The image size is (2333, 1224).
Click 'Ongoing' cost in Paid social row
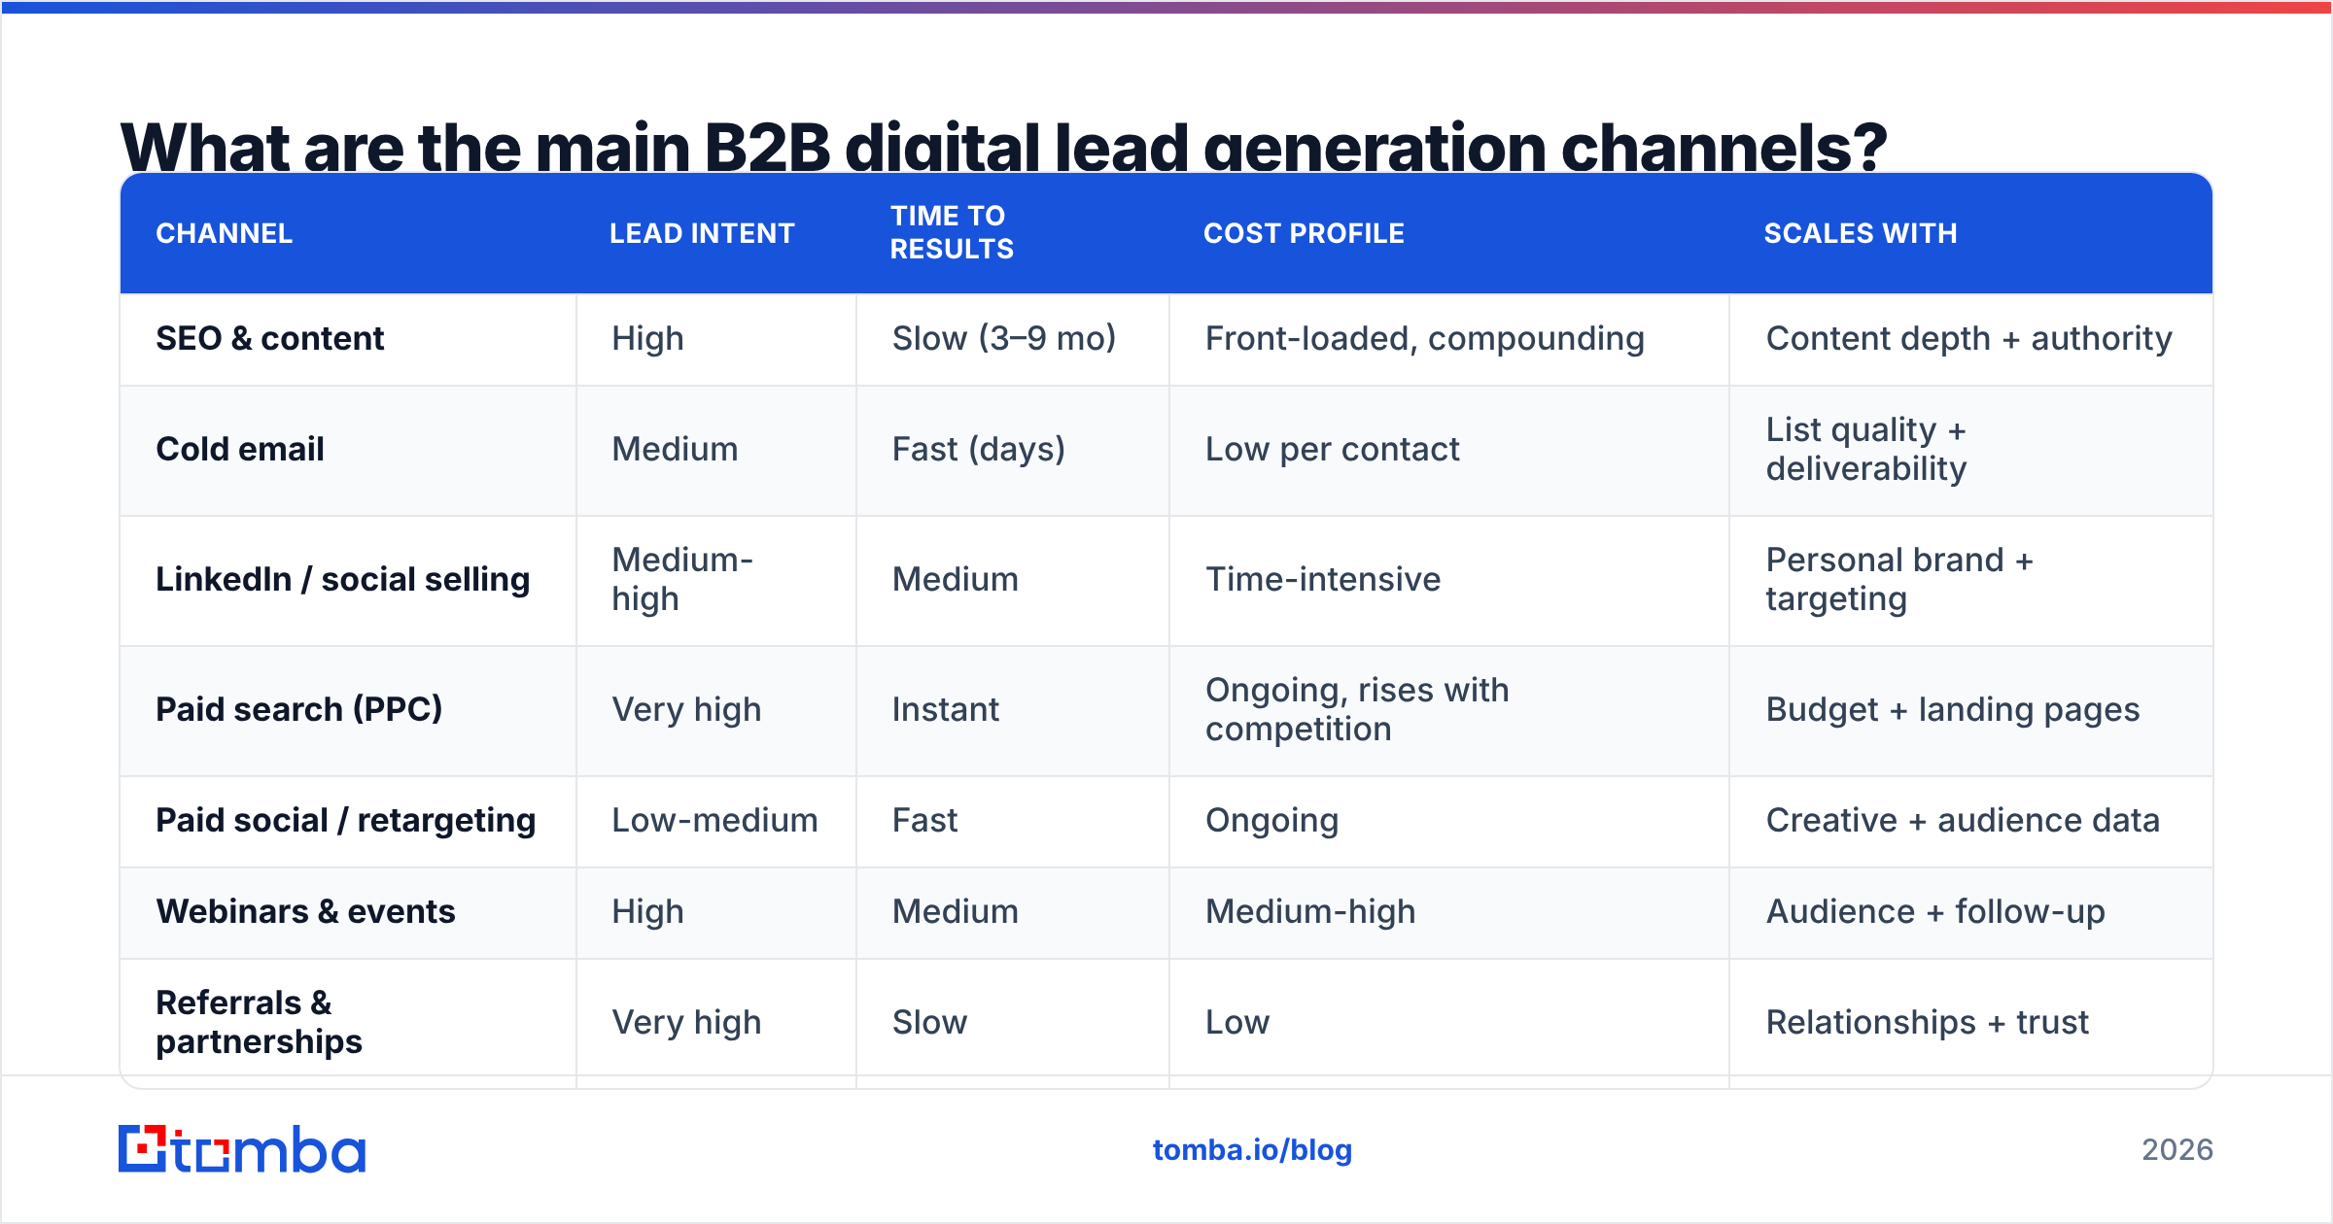point(1271,820)
